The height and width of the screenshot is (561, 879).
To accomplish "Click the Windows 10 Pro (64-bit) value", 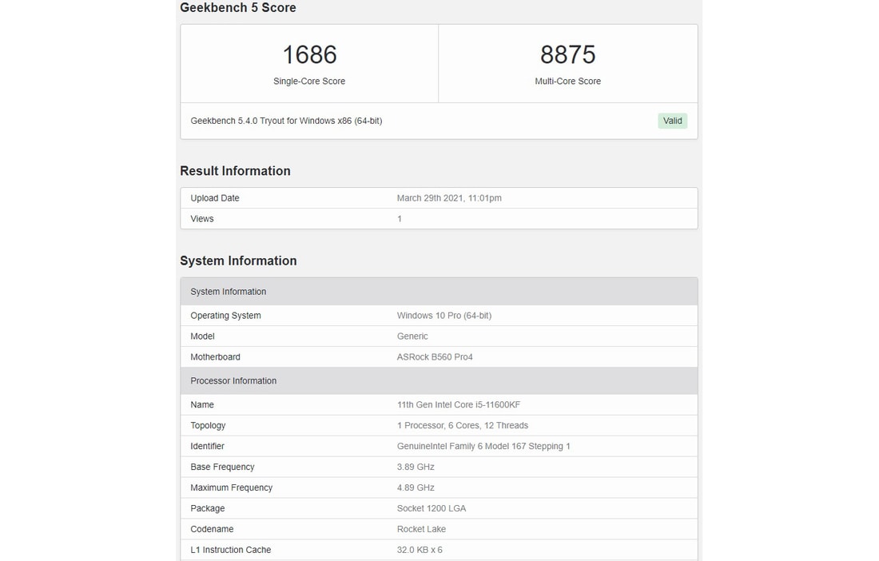I will click(444, 316).
